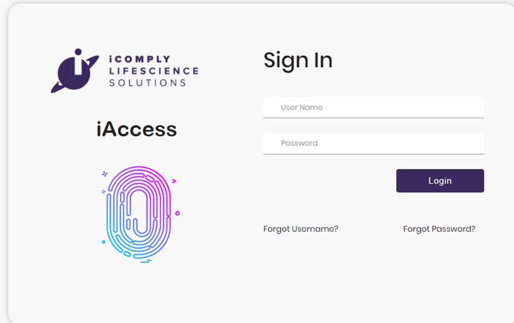The image size is (514, 323).
Task: Focus the Password input field
Action: tap(373, 143)
